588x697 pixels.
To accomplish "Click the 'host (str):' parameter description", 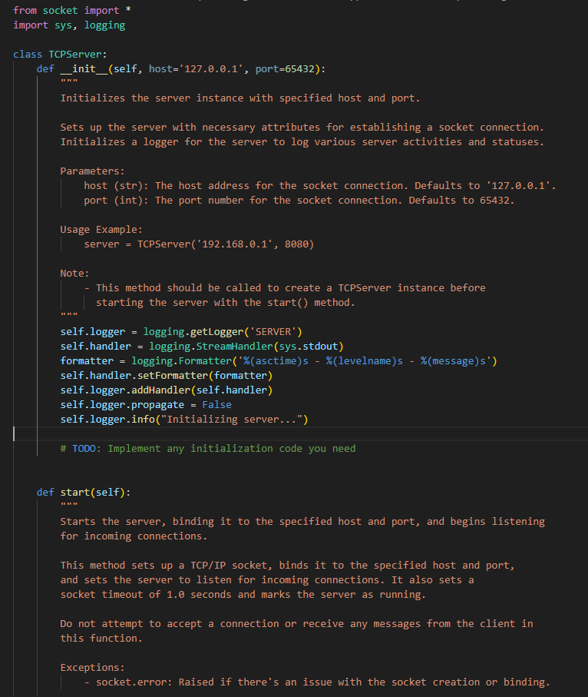I will point(320,186).
